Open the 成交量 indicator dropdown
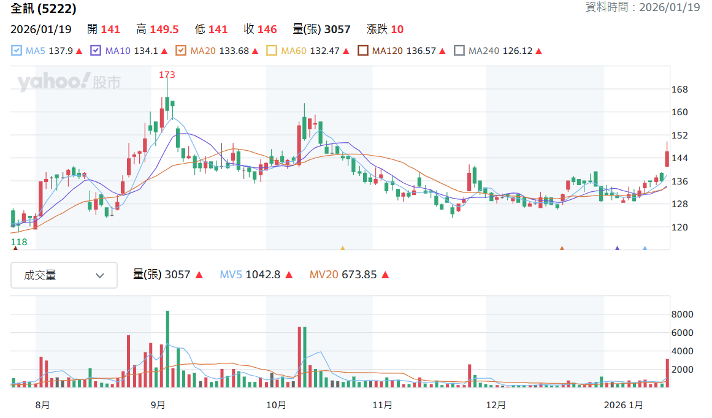 [64, 275]
